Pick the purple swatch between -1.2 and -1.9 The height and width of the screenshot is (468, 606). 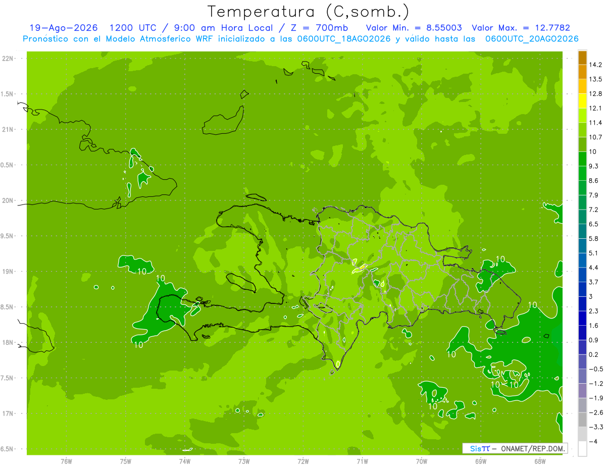tap(582, 390)
